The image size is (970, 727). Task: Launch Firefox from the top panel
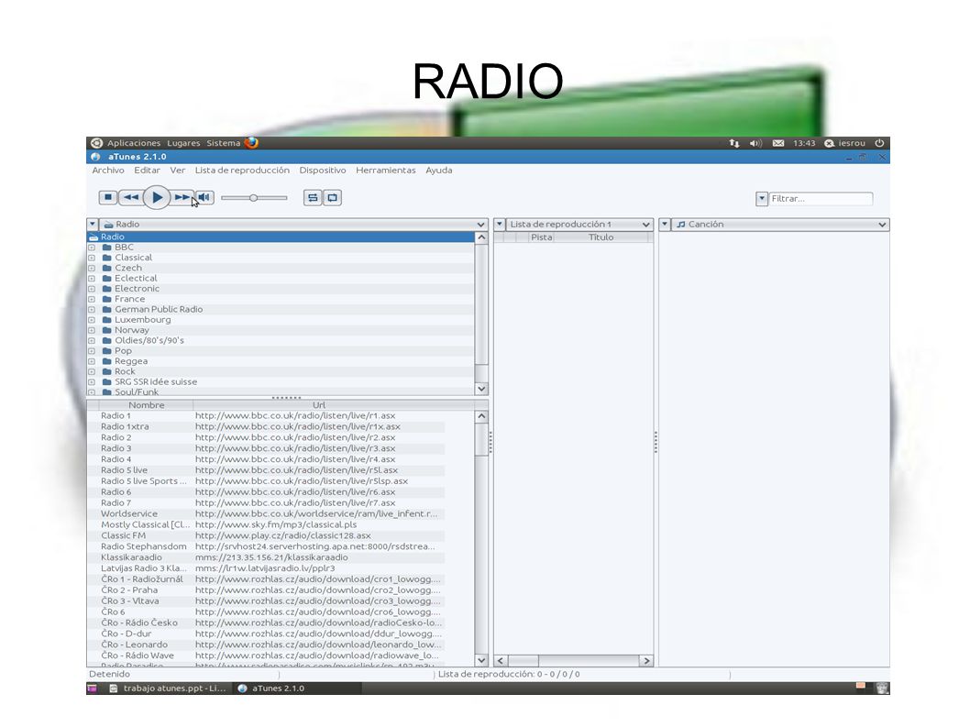pyautogui.click(x=251, y=143)
